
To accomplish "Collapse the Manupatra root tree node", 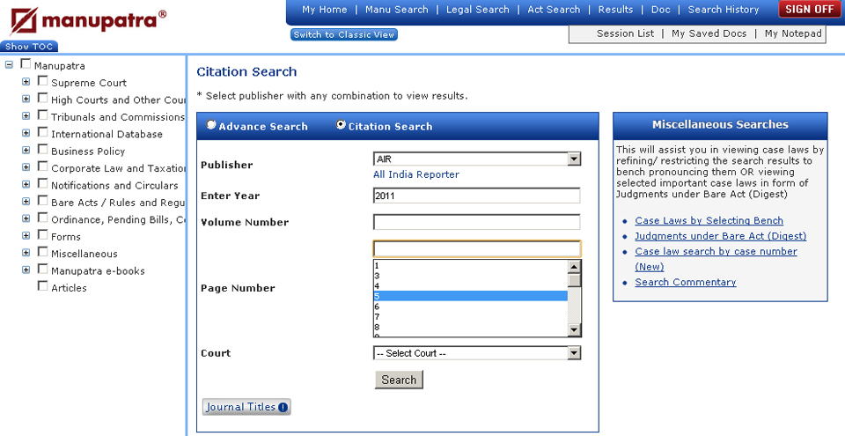I will [10, 64].
